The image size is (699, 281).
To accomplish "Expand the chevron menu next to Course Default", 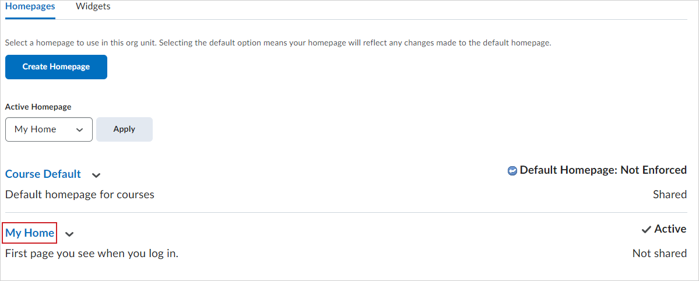I will [96, 175].
